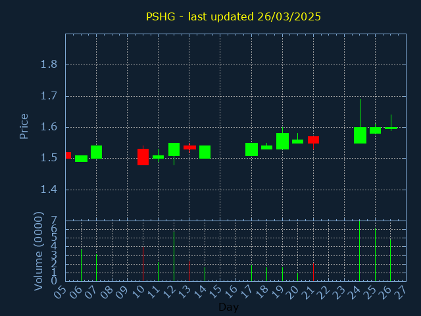
Task: Click the day label 23 on the x-axis
Action: tap(339, 292)
